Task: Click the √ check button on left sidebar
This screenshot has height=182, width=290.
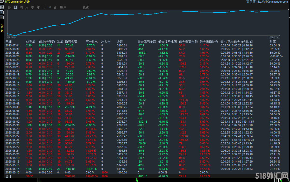Action: [2, 17]
